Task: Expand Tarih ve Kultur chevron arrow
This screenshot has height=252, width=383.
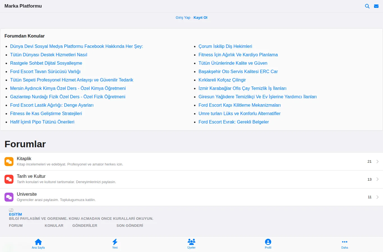Action: 377,179
